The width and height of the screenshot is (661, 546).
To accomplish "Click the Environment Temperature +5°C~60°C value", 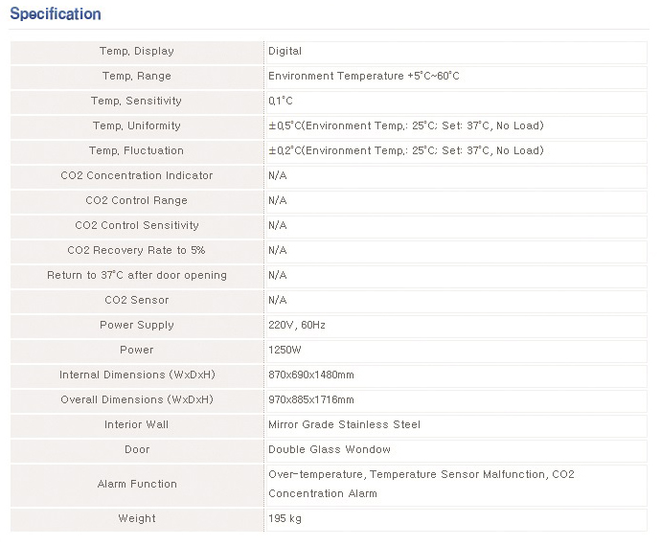I will tap(364, 77).
